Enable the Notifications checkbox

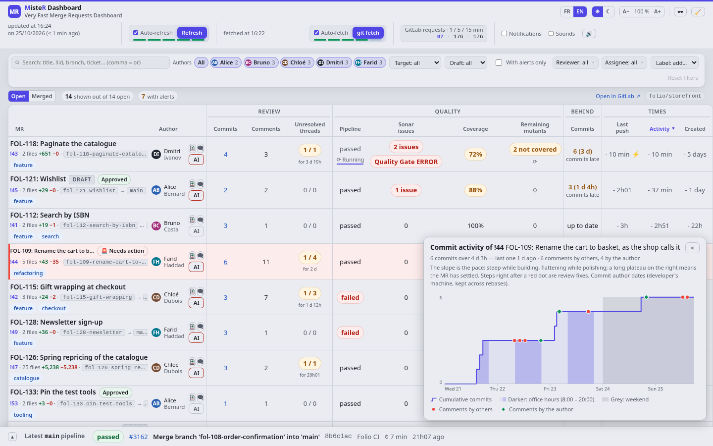504,34
